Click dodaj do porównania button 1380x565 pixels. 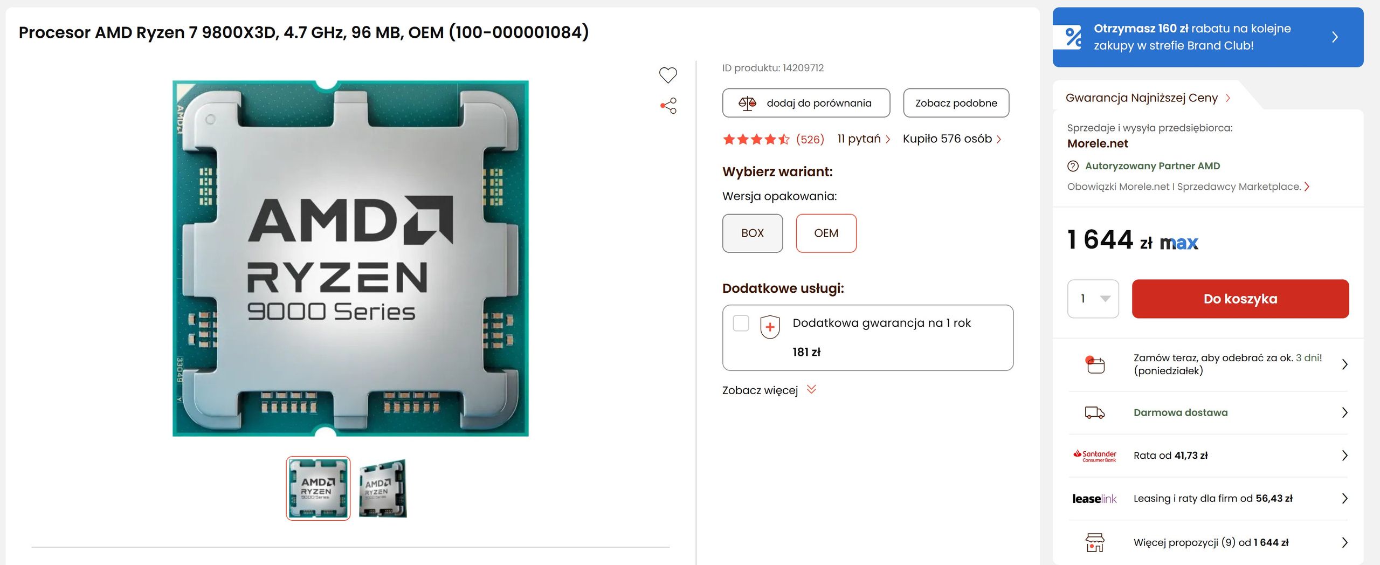point(806,103)
